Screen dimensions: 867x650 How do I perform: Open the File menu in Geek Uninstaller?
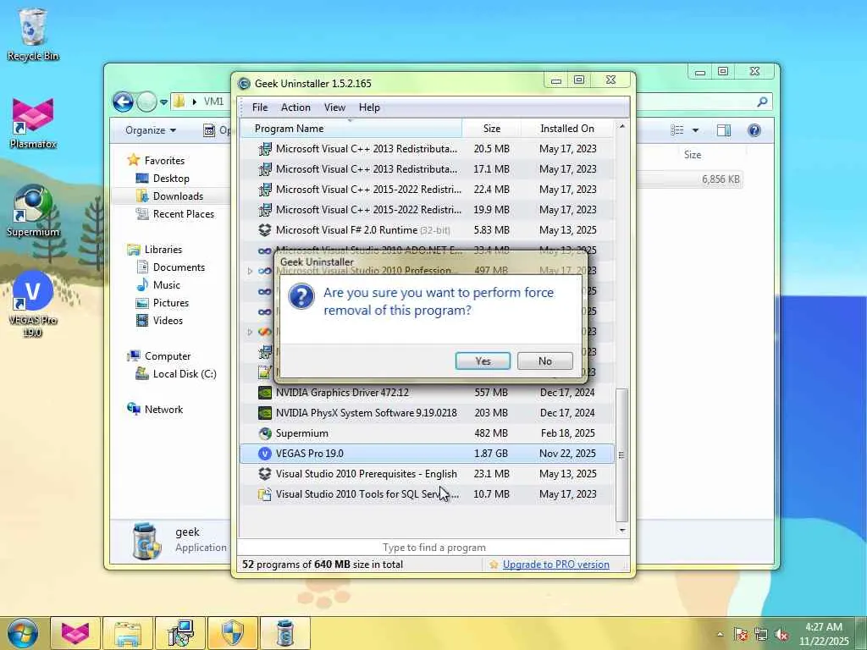click(260, 107)
